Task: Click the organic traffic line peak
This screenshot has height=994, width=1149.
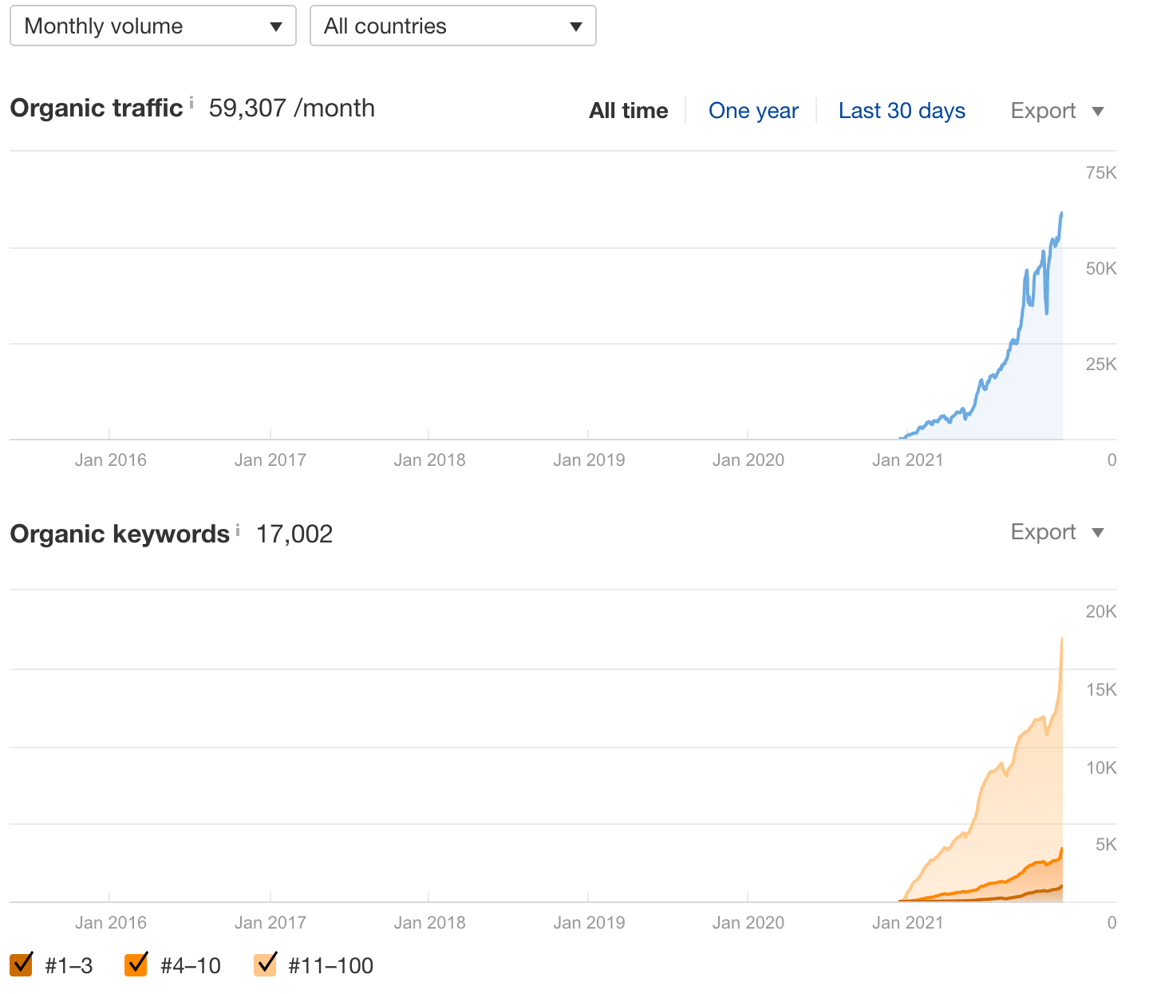Action: (x=1061, y=213)
